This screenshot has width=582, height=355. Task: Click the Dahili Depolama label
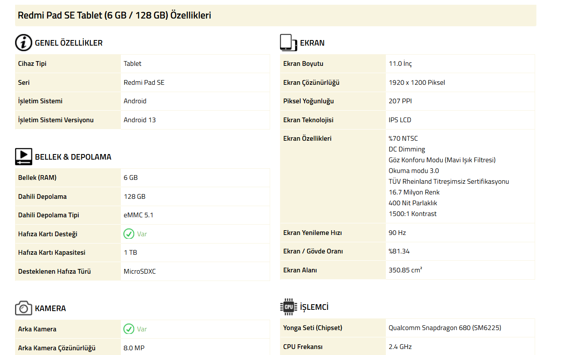[42, 197]
